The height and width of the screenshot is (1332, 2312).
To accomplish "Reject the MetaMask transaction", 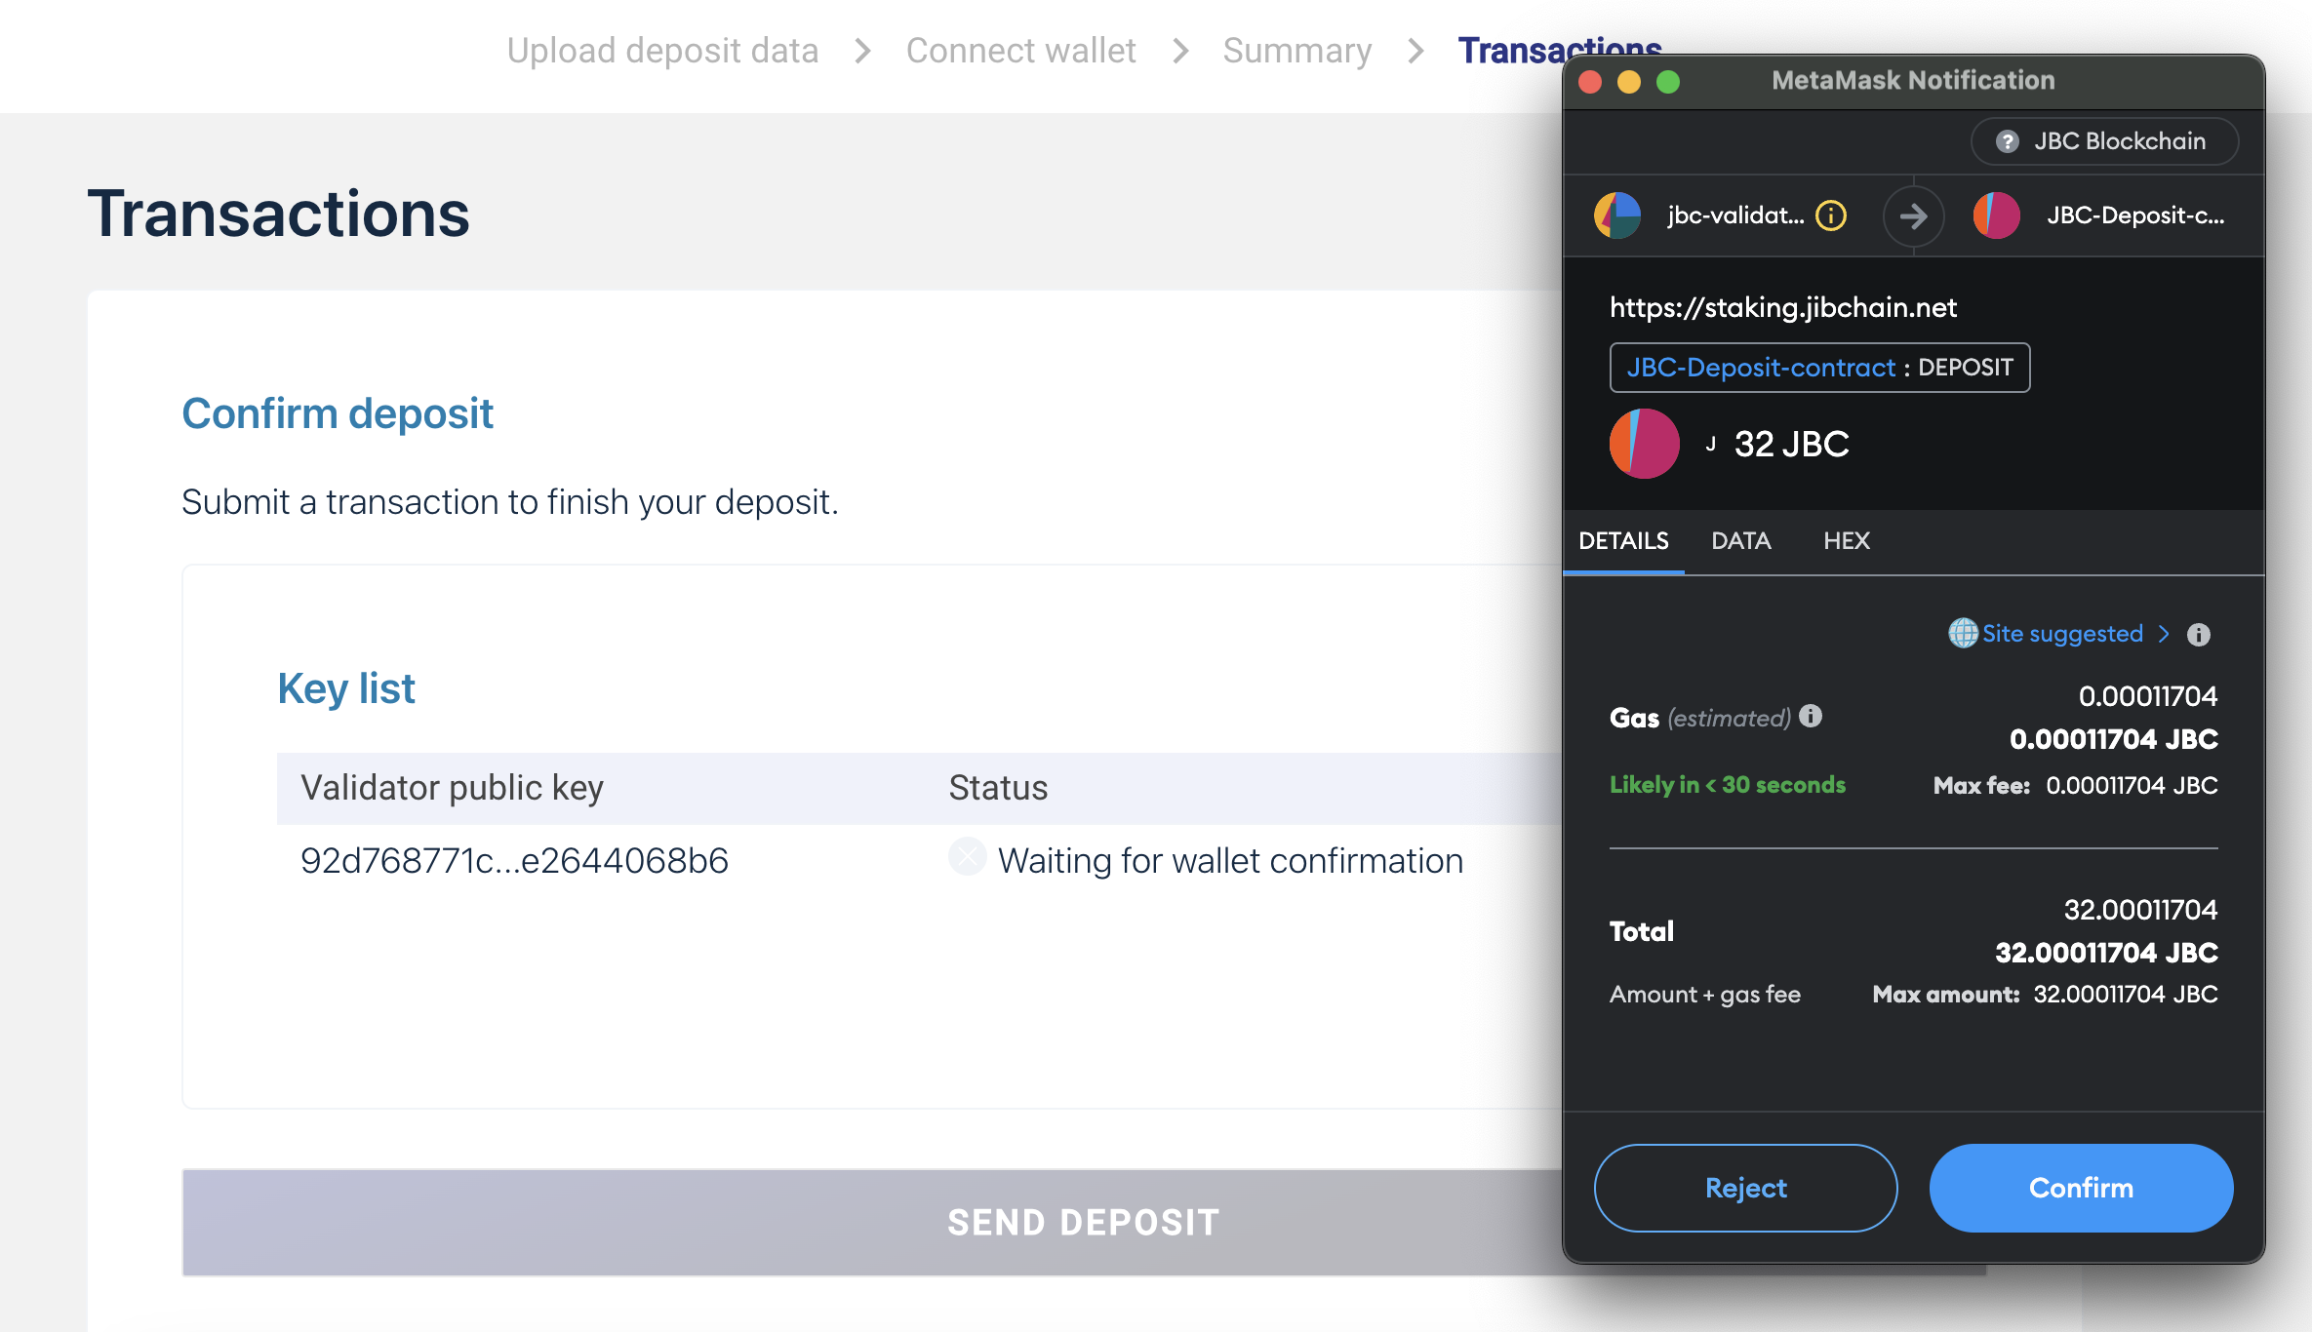I will coord(1745,1188).
